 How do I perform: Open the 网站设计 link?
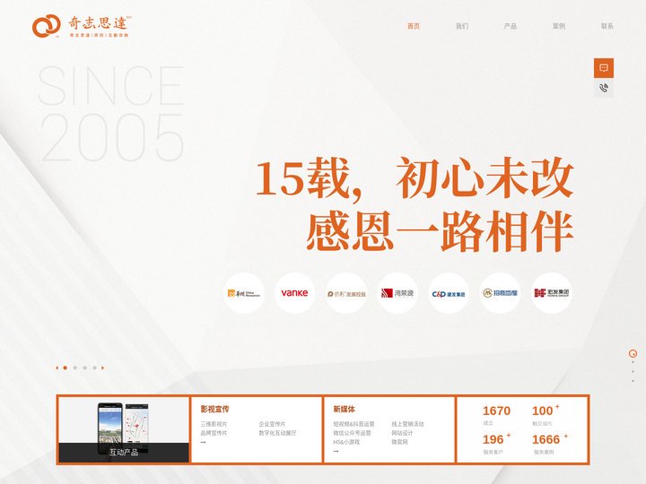[402, 433]
